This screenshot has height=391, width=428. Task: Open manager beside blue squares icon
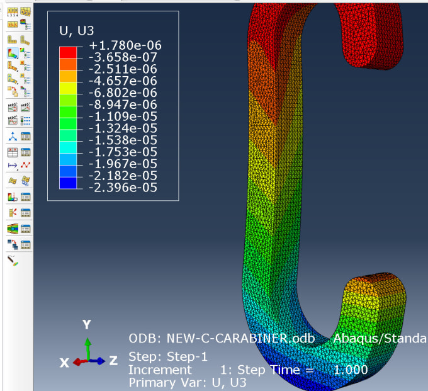coord(26,244)
